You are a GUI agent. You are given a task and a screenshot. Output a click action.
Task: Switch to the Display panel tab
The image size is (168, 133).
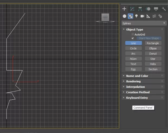pyautogui.click(x=156, y=9)
